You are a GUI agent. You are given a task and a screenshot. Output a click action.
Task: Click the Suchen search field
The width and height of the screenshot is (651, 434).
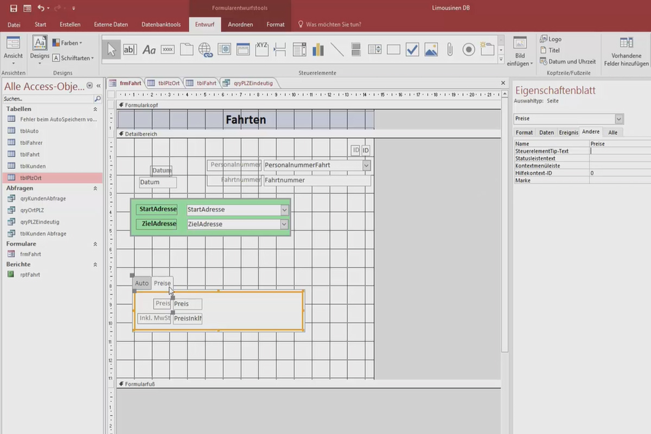tap(48, 99)
